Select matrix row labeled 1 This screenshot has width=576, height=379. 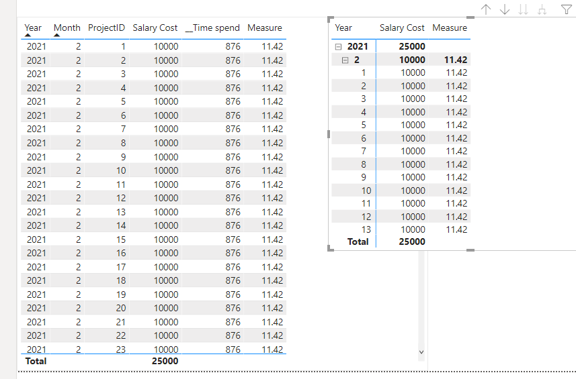click(401, 73)
